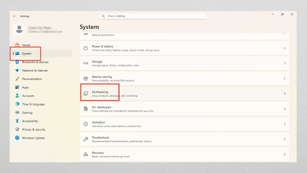The width and height of the screenshot is (307, 173).
Task: Click the Recovery icon
Action: pyautogui.click(x=86, y=155)
